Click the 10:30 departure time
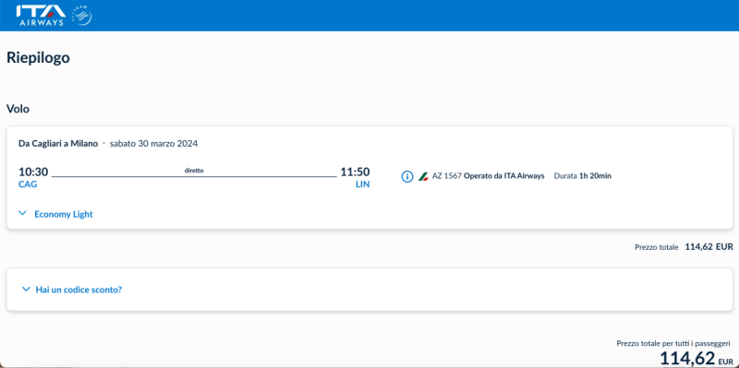 point(33,172)
